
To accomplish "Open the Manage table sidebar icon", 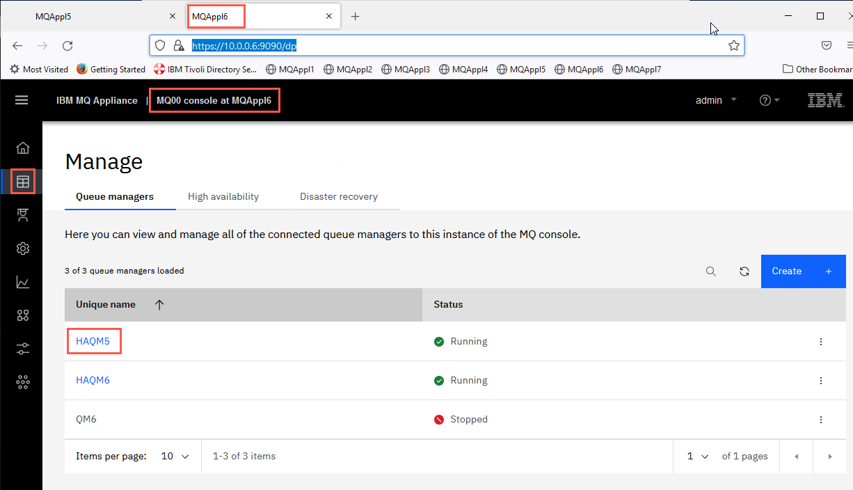I will pos(23,182).
